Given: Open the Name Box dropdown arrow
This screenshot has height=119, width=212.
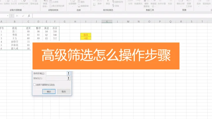Looking at the screenshot, I should (x=8, y=16).
